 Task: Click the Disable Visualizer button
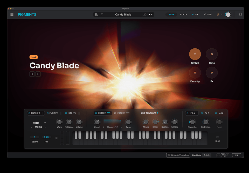(x=178, y=155)
